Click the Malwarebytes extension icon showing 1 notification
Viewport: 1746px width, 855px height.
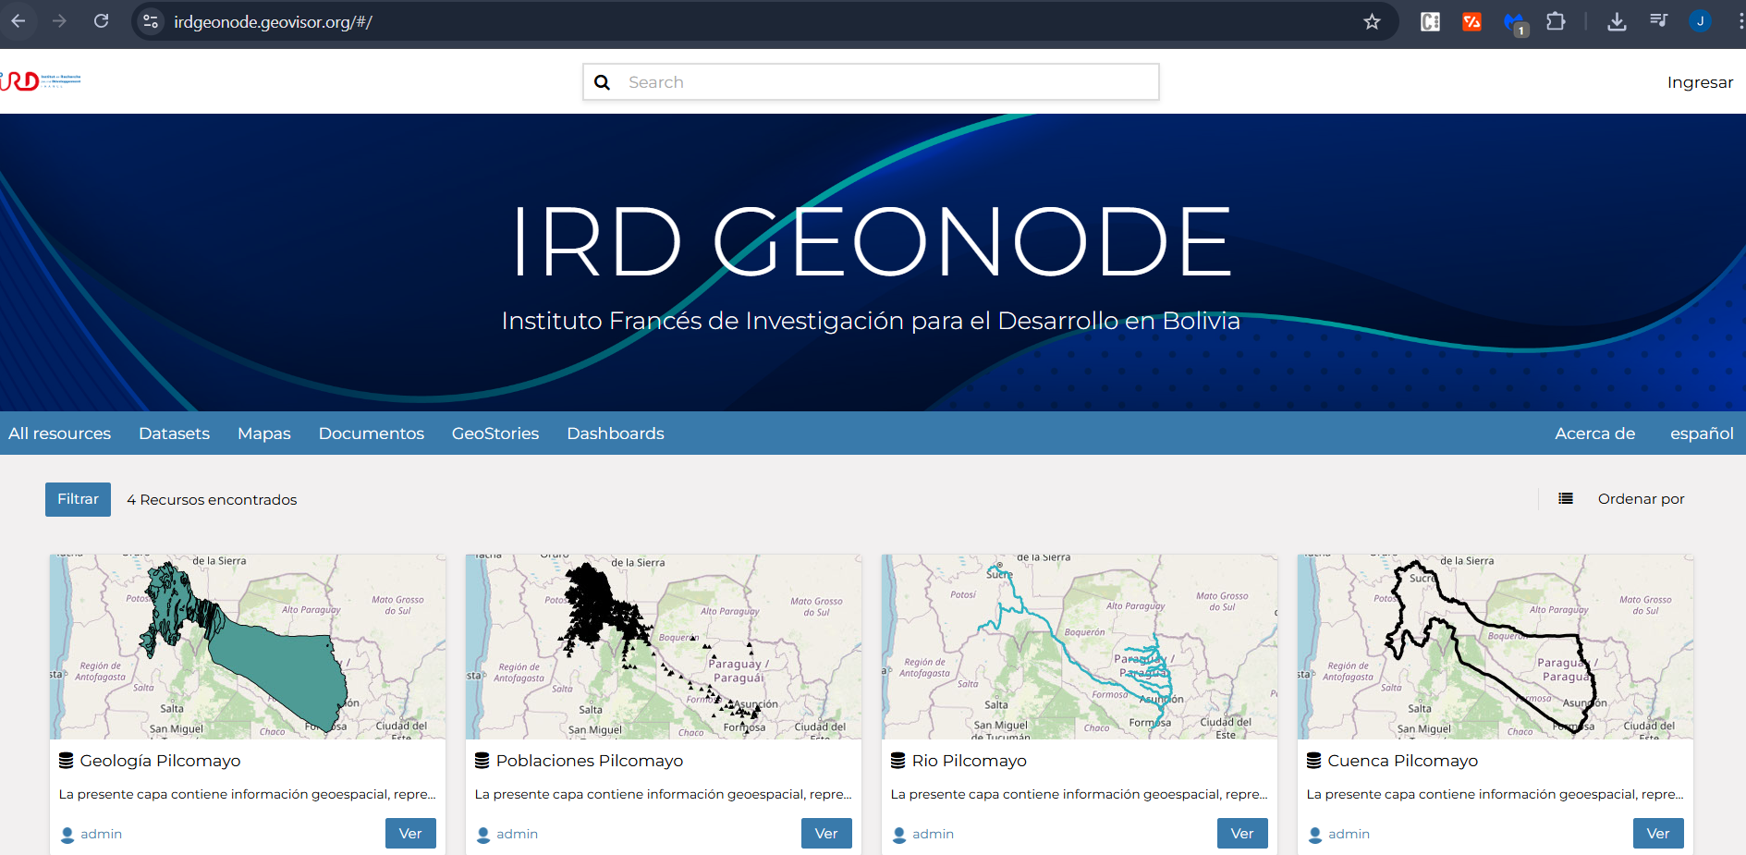[x=1513, y=22]
